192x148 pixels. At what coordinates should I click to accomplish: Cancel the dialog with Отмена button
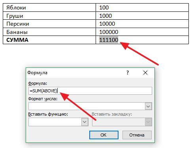[137, 135]
